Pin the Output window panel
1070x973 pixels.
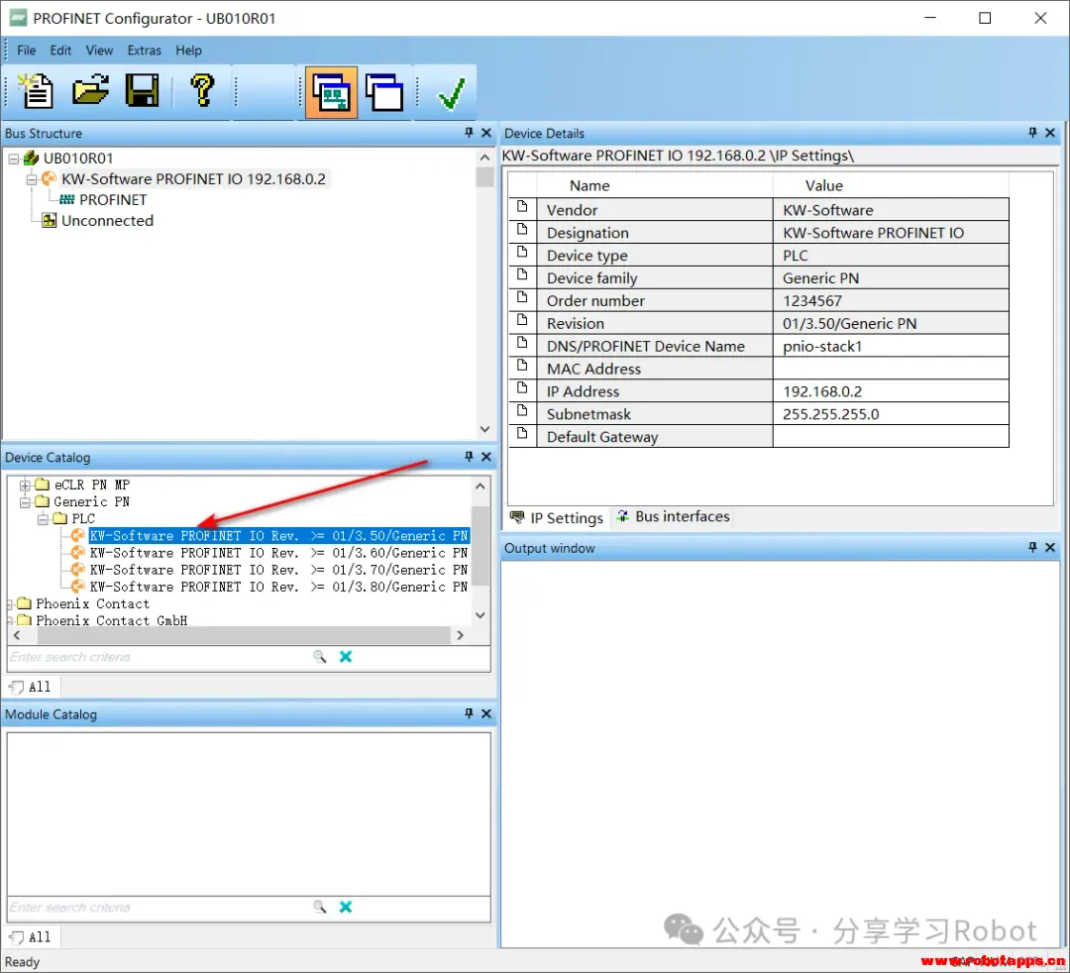pos(1032,547)
